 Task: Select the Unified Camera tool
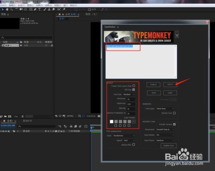click(x=21, y=9)
